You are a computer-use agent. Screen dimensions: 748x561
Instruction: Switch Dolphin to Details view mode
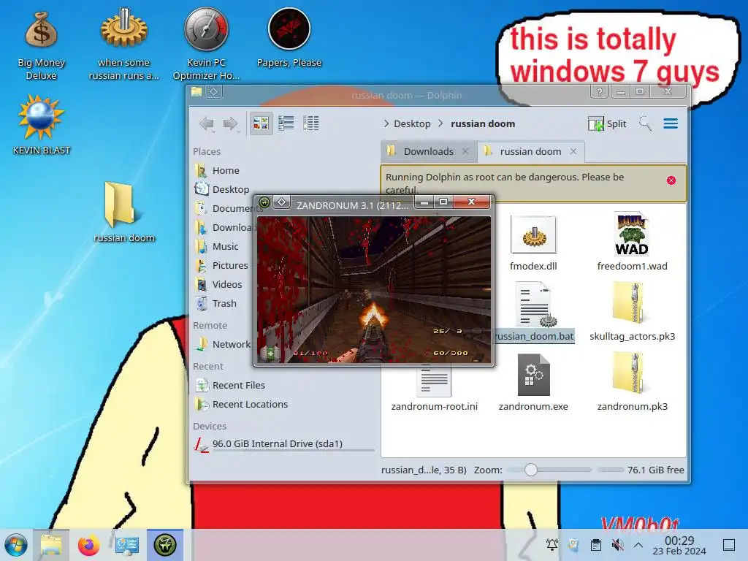(x=310, y=123)
